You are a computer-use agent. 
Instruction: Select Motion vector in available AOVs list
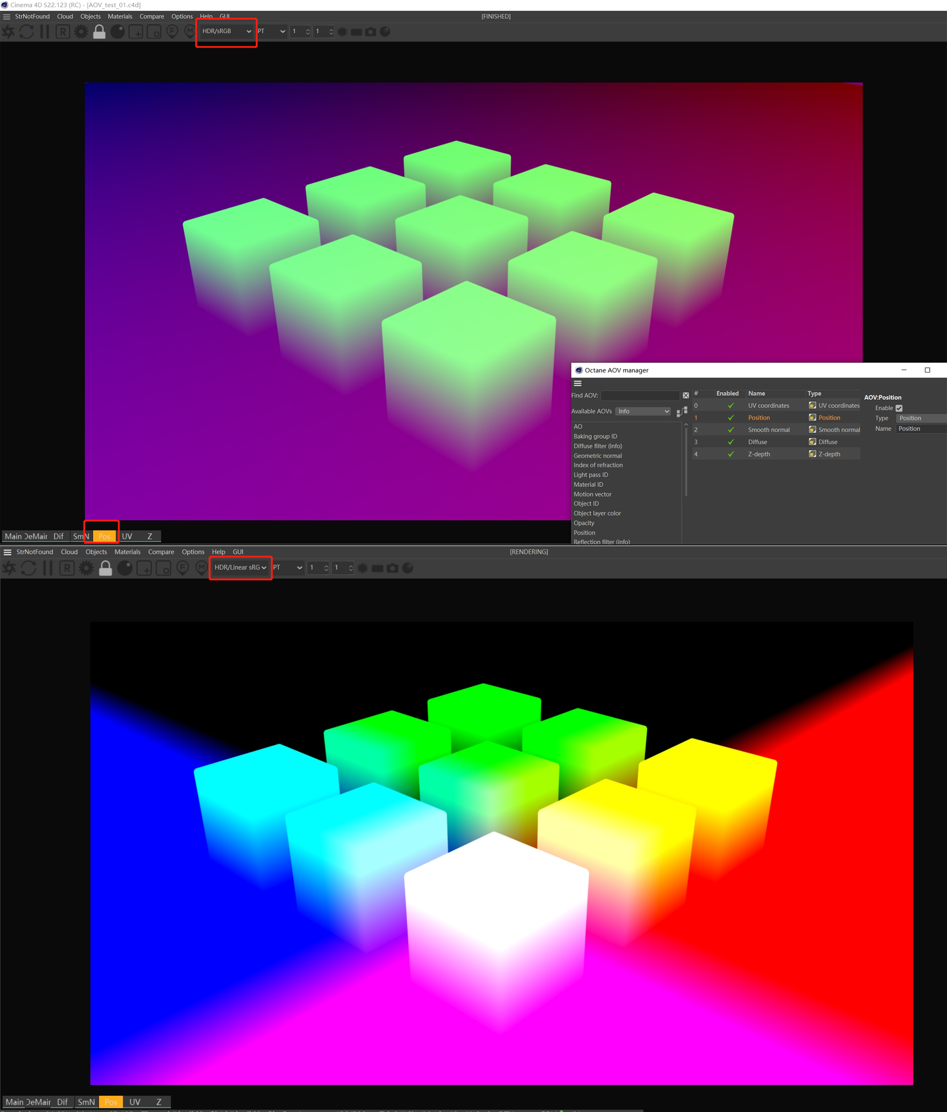(592, 494)
